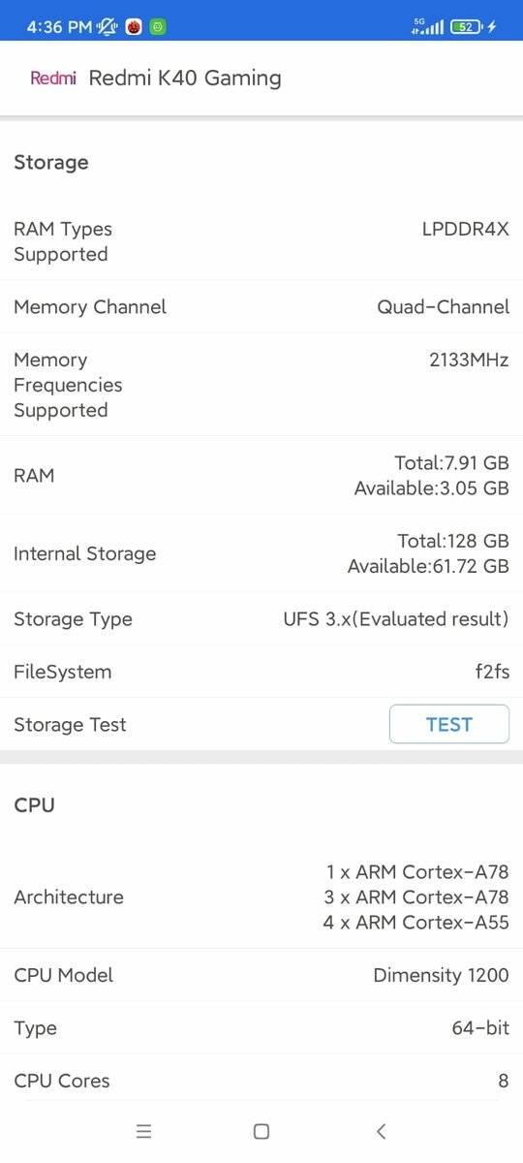
Task: Tap the RAM total and available row
Action: click(x=261, y=475)
